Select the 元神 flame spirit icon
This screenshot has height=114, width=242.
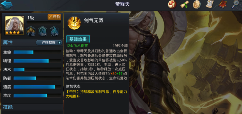click(x=55, y=31)
